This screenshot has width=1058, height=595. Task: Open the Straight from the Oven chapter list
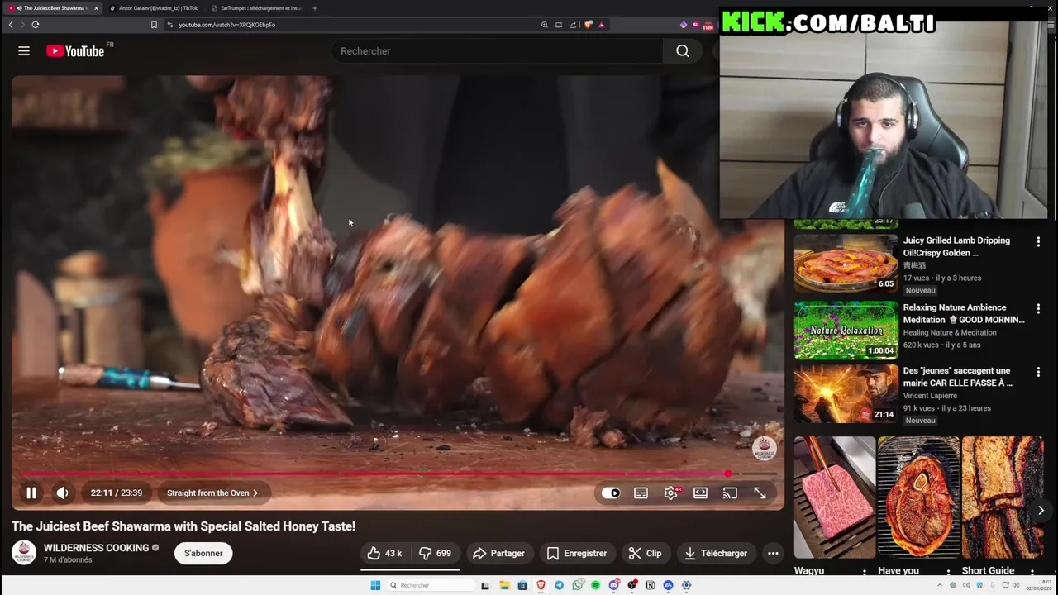pos(212,493)
